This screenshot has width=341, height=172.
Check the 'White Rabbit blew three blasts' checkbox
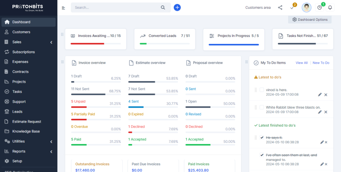(262, 107)
